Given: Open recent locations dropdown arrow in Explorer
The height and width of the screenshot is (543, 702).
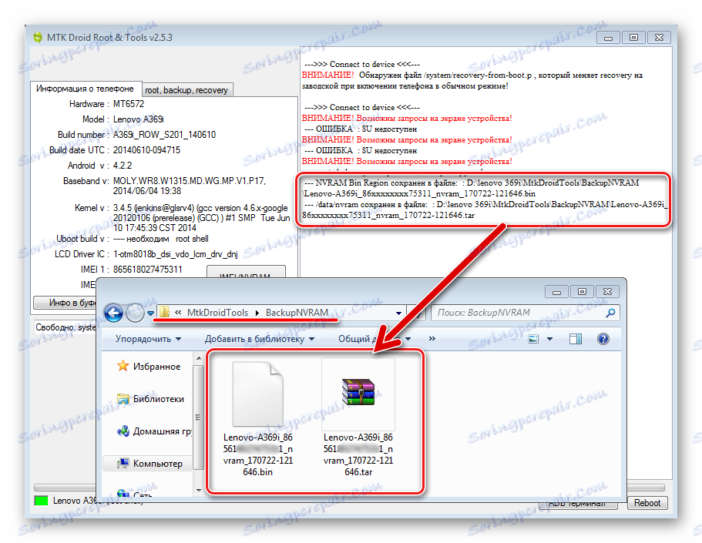Looking at the screenshot, I should (x=150, y=313).
